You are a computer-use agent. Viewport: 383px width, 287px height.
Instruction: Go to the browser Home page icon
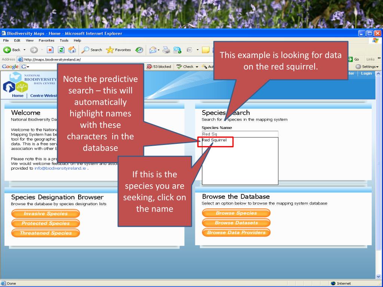(x=72, y=50)
